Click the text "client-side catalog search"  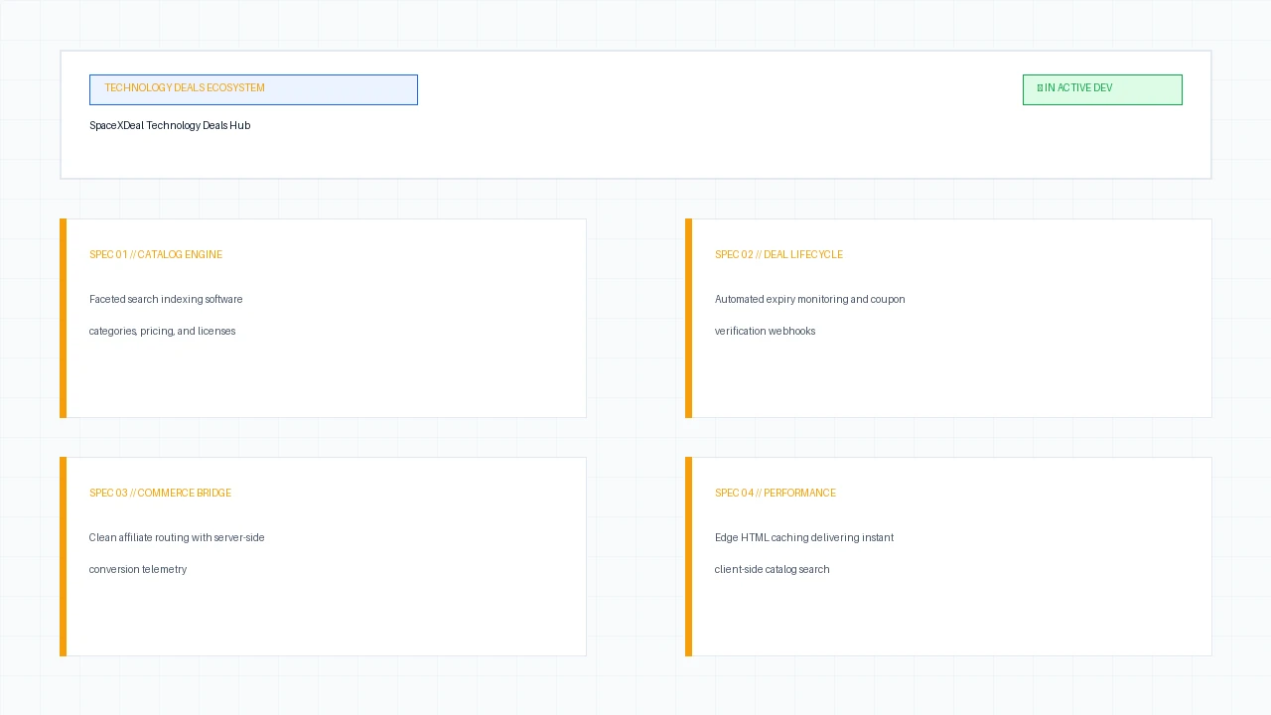point(773,570)
